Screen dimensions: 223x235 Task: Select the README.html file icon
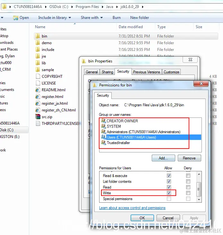coord(38,90)
